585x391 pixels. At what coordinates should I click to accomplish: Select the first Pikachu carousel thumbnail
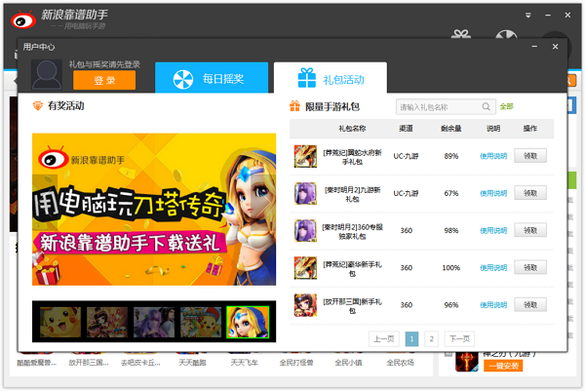click(60, 322)
